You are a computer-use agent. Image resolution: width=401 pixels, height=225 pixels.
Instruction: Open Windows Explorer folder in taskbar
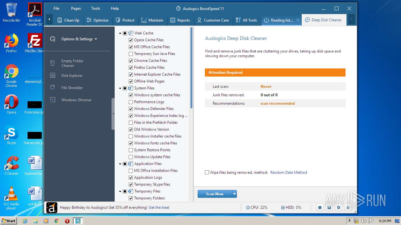(35, 221)
